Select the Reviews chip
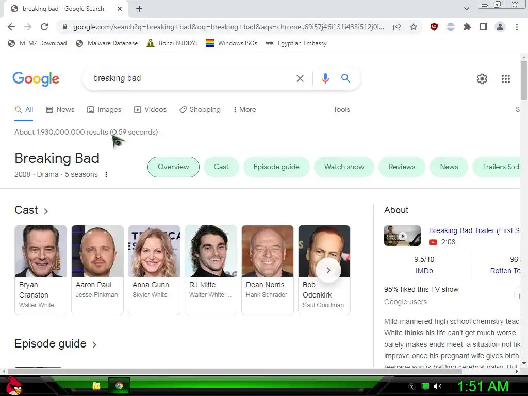528x396 pixels. pyautogui.click(x=402, y=167)
